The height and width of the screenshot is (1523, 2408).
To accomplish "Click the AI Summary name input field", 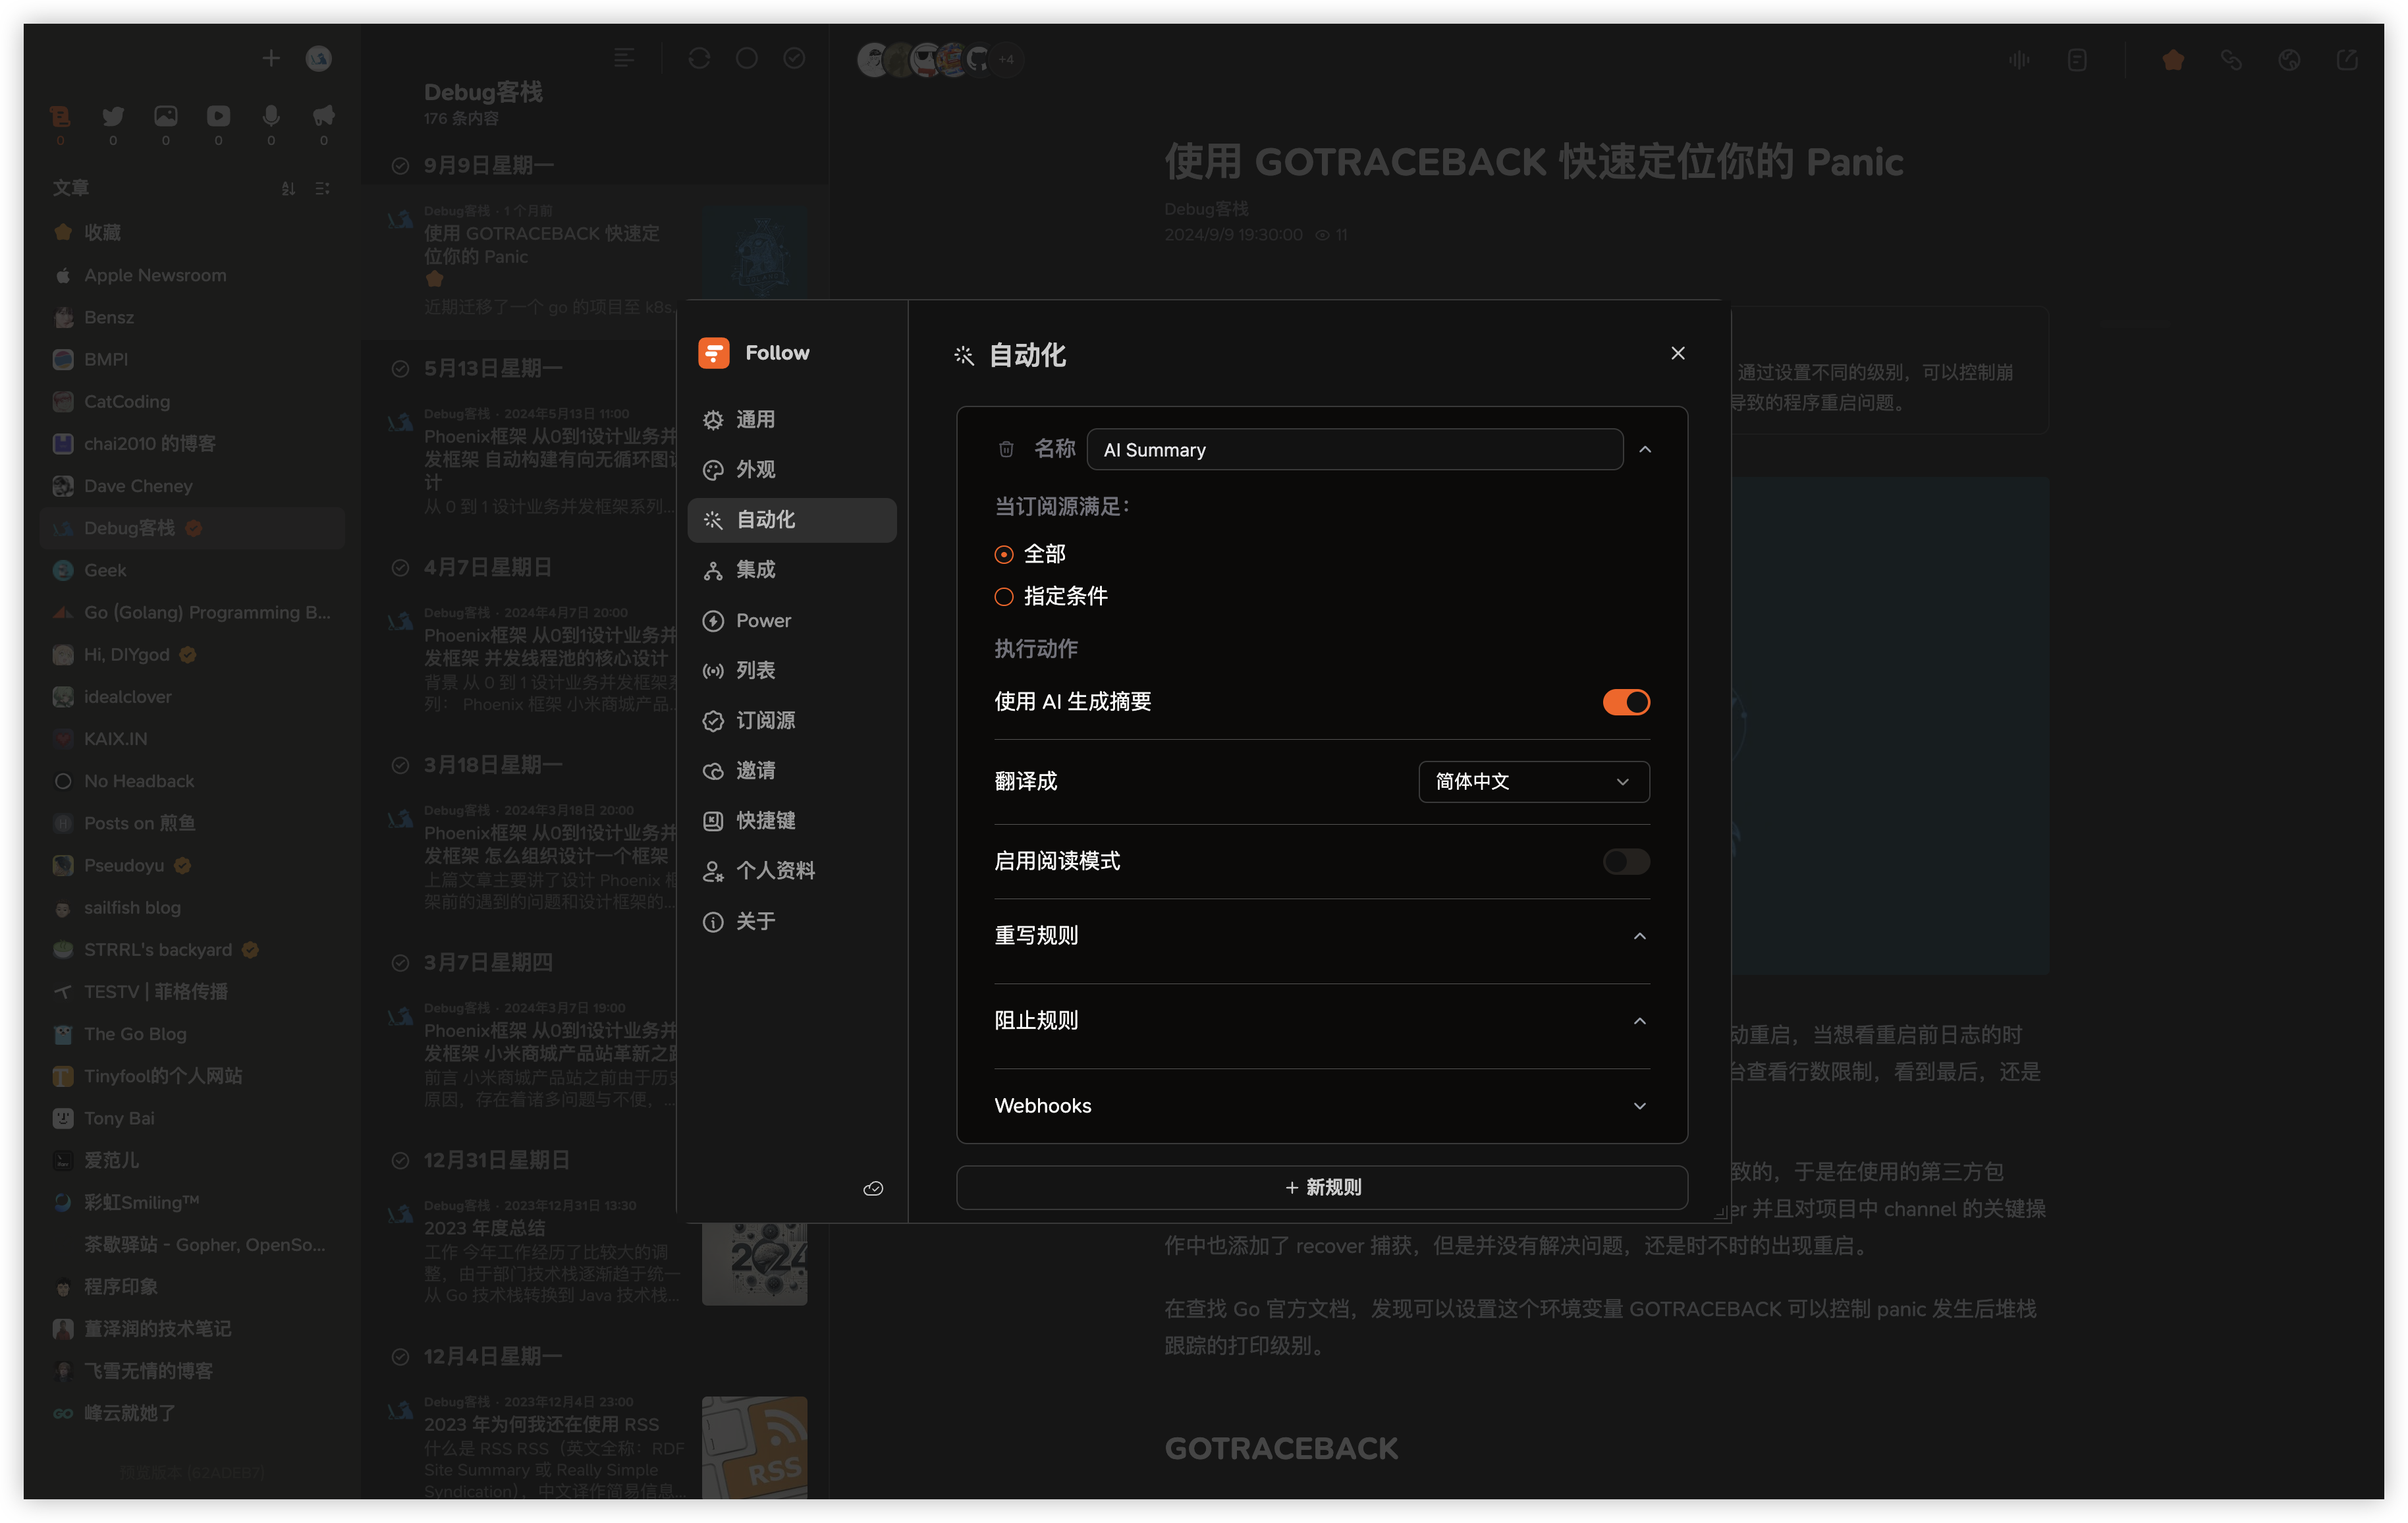I will (x=1354, y=449).
